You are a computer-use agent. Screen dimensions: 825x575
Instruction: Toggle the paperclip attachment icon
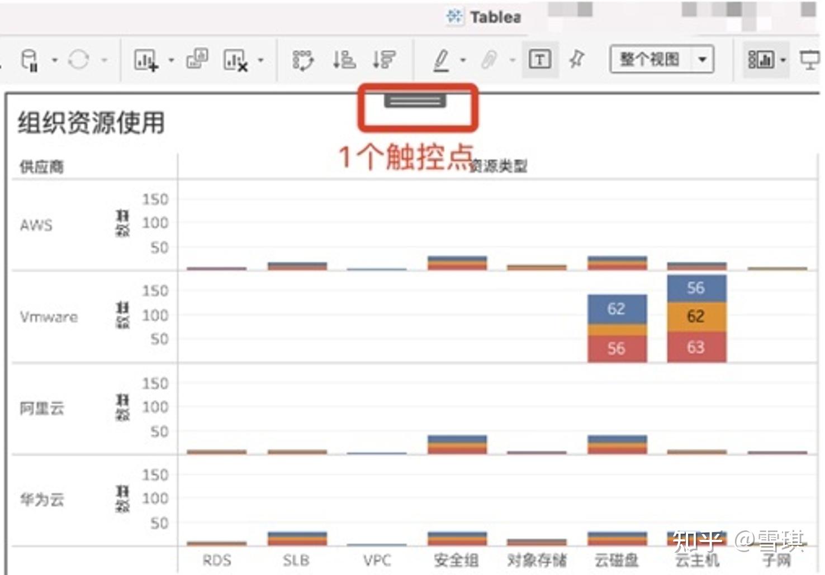click(x=489, y=59)
